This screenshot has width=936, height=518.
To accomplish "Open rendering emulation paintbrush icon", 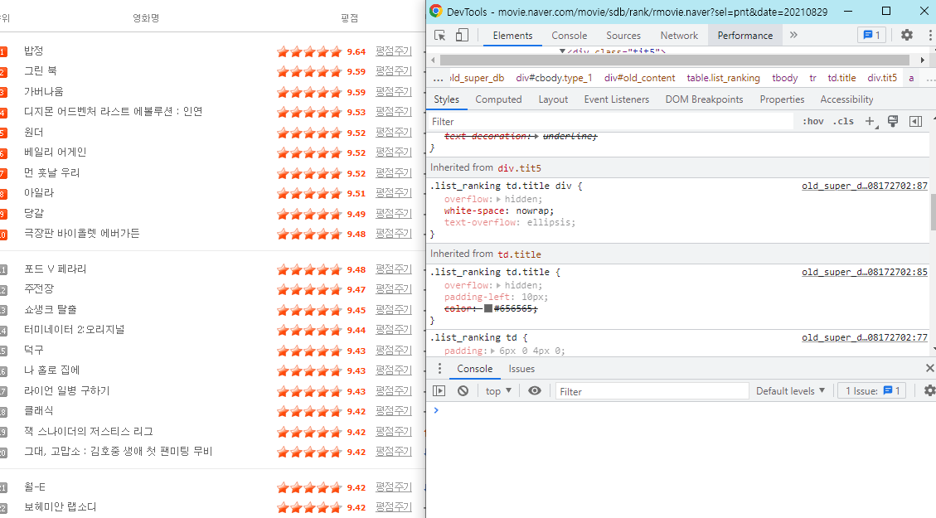I will tap(893, 122).
